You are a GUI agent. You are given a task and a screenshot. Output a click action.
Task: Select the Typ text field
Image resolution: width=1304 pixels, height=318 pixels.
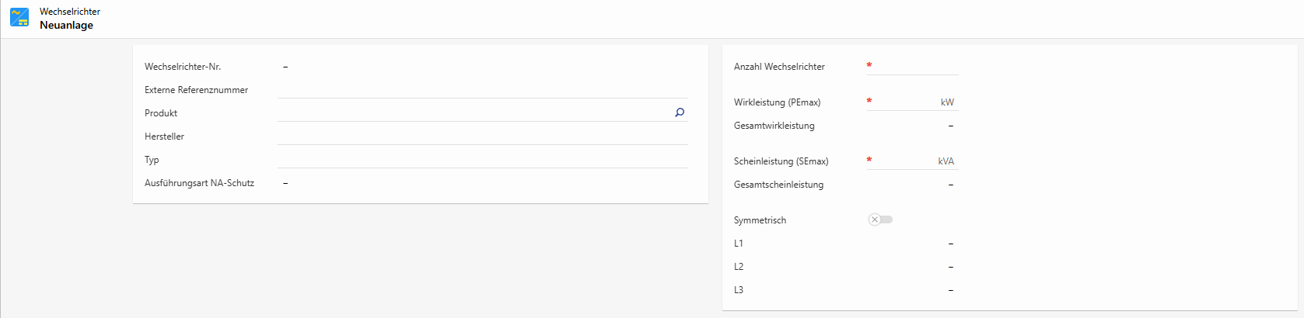point(482,160)
